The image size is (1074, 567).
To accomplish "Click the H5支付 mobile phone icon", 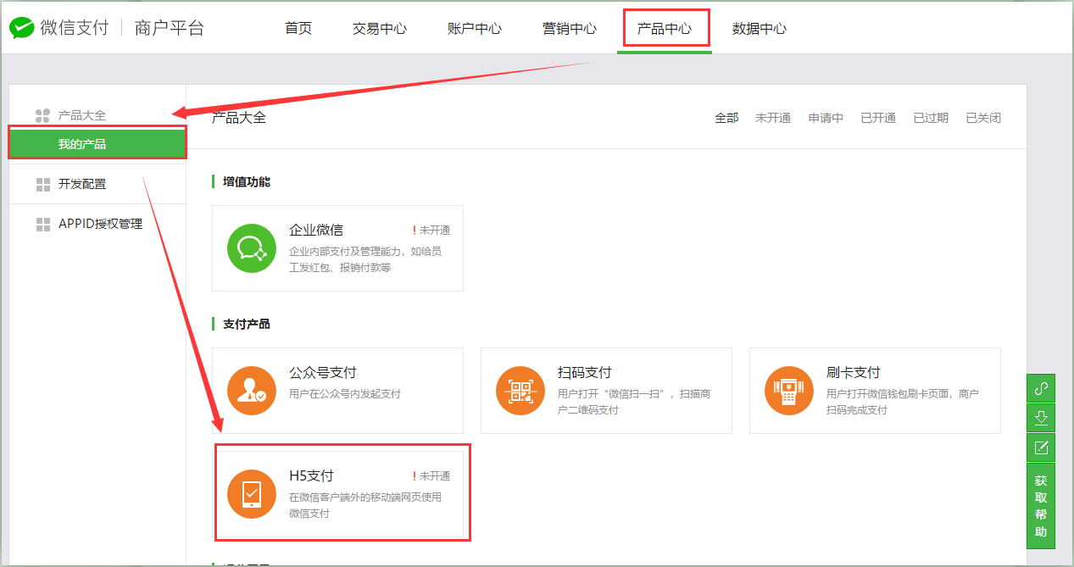I will pos(252,494).
